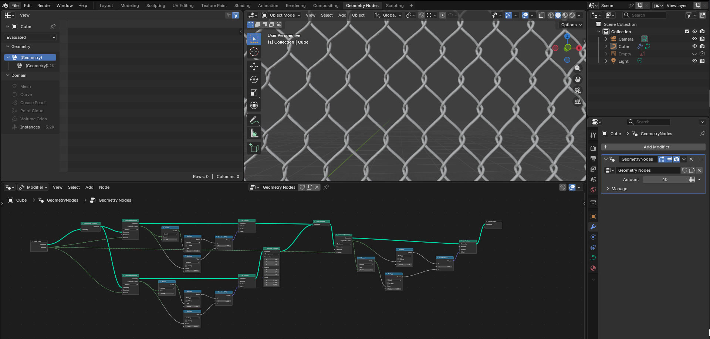Image resolution: width=710 pixels, height=339 pixels.
Task: Click the 3D Cursor tool
Action: click(254, 52)
